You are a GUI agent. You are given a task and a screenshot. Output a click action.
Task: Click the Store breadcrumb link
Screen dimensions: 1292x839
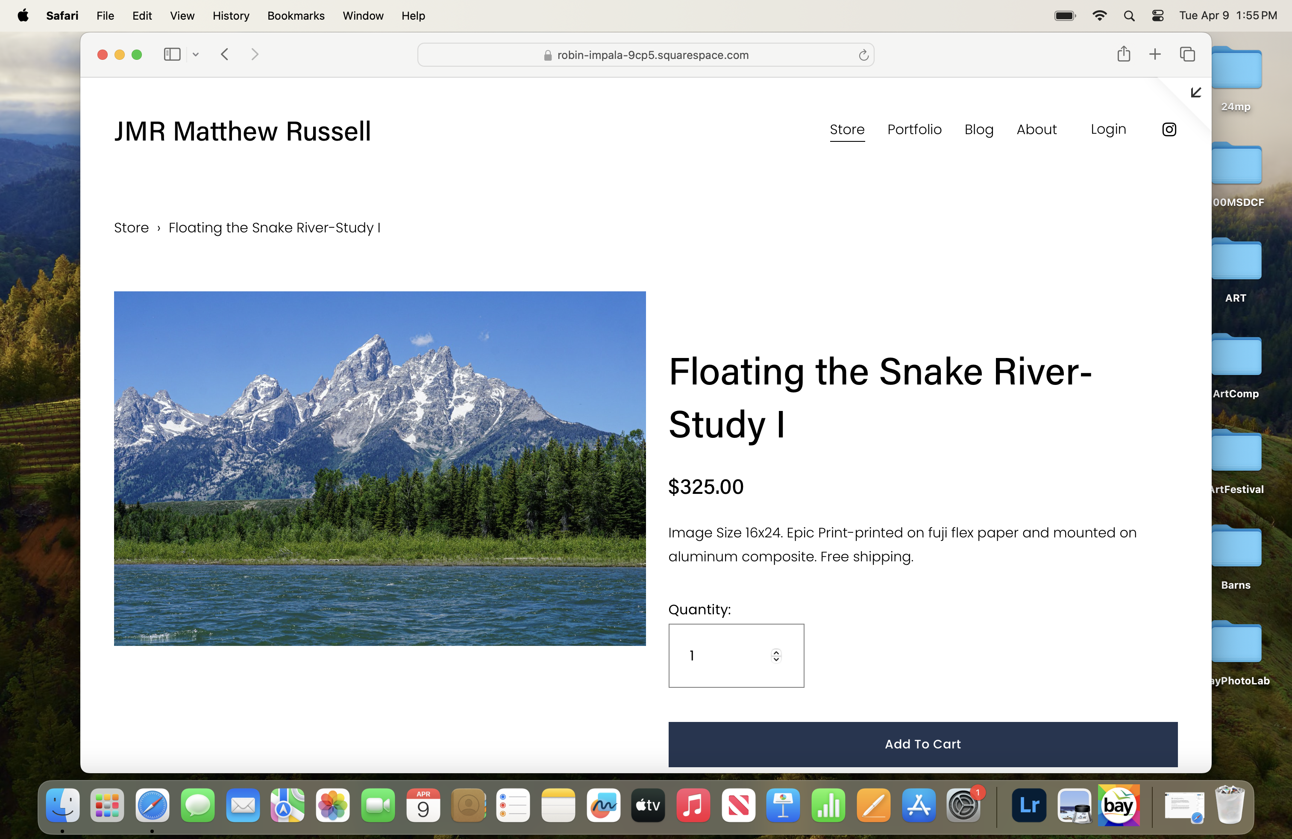pos(131,228)
